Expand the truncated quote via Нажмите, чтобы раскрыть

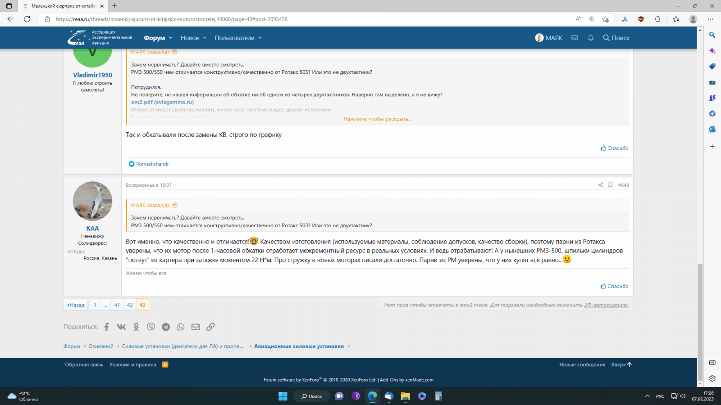(x=377, y=119)
